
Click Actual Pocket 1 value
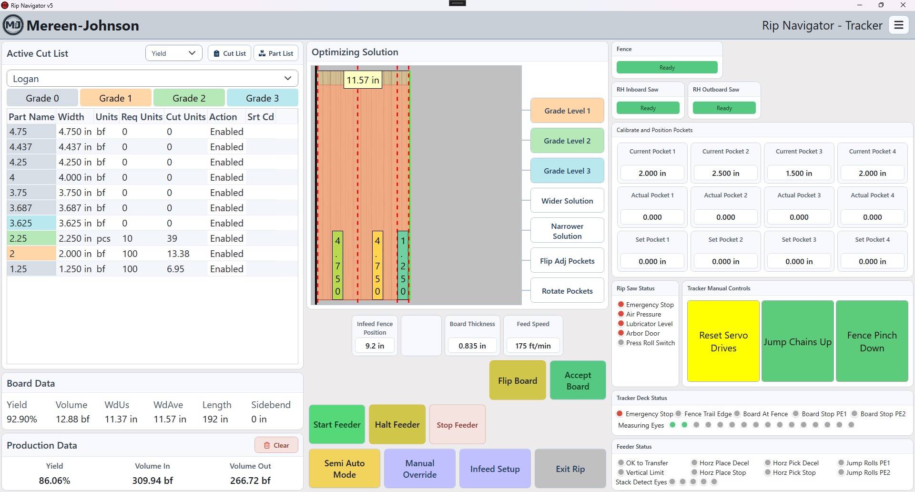point(652,217)
